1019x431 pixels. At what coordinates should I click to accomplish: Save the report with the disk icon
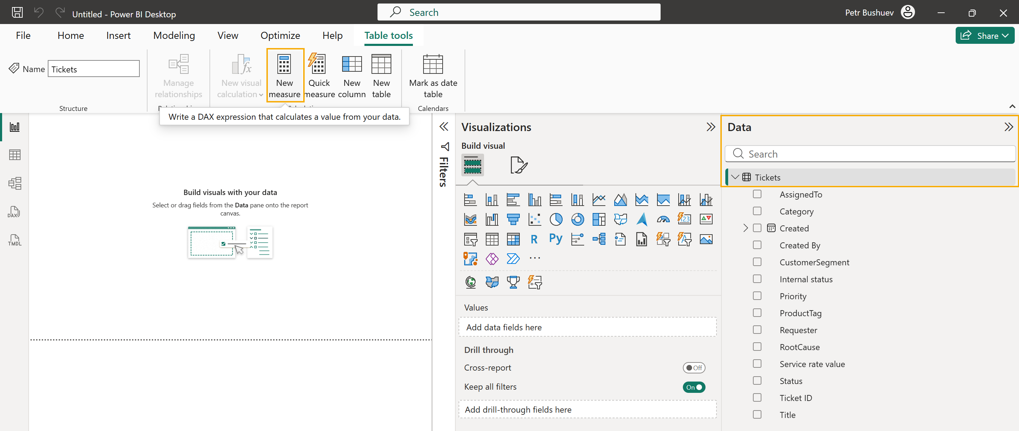(x=17, y=12)
